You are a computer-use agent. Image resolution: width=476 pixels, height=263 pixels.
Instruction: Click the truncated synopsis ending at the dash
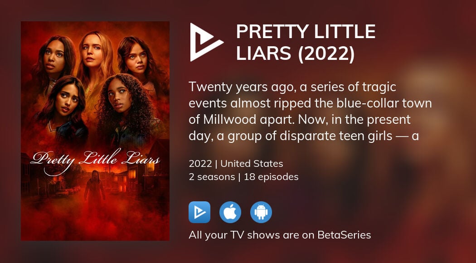pyautogui.click(x=304, y=136)
